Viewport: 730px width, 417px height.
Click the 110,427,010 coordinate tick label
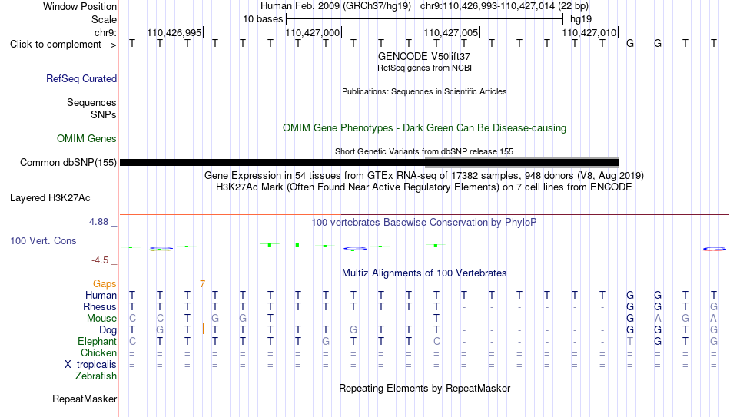[x=589, y=32]
